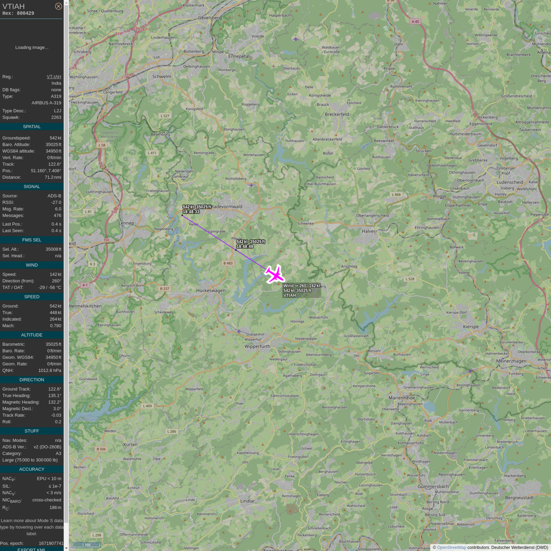Click the airfield icon west of Stopgeshof
Viewport: 551px width, 551px height.
click(239, 331)
